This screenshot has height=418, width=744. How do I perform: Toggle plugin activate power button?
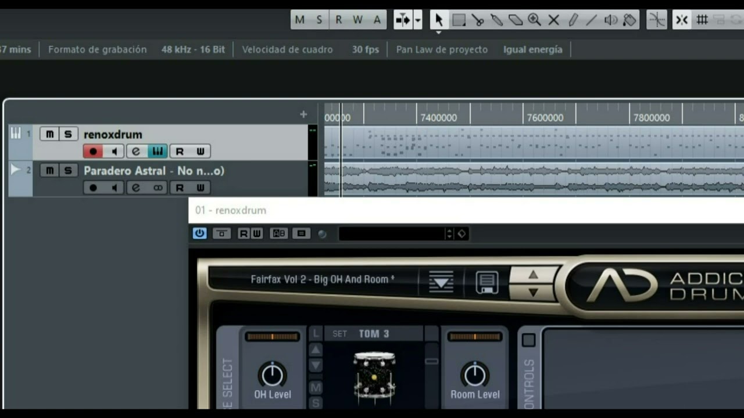tap(199, 233)
